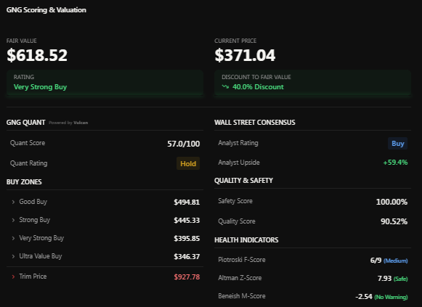
Task: Click the Quant Score 57.0/100 value
Action: (184, 144)
